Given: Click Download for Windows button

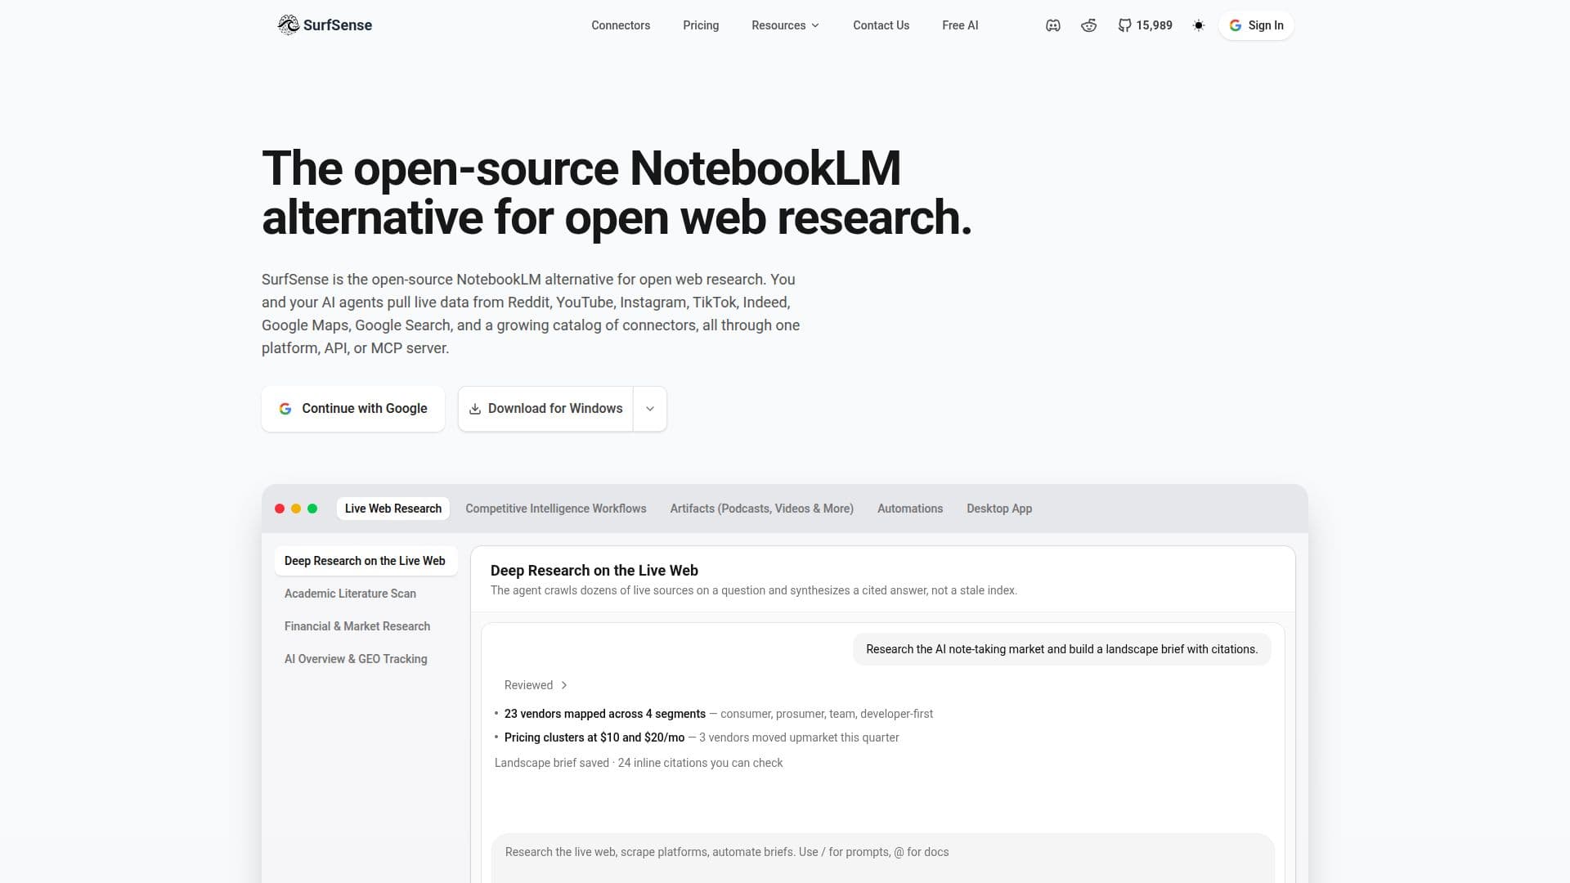Looking at the screenshot, I should [x=545, y=409].
